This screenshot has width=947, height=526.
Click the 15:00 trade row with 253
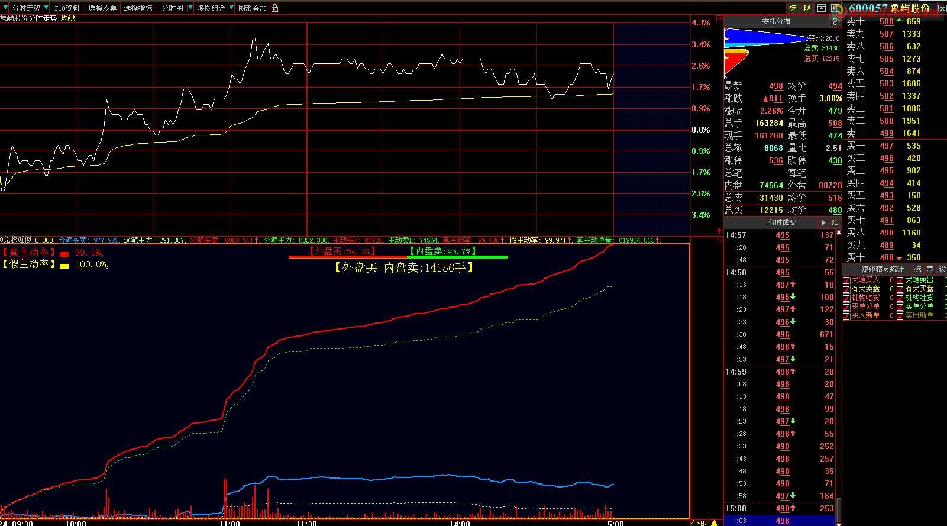pyautogui.click(x=780, y=508)
